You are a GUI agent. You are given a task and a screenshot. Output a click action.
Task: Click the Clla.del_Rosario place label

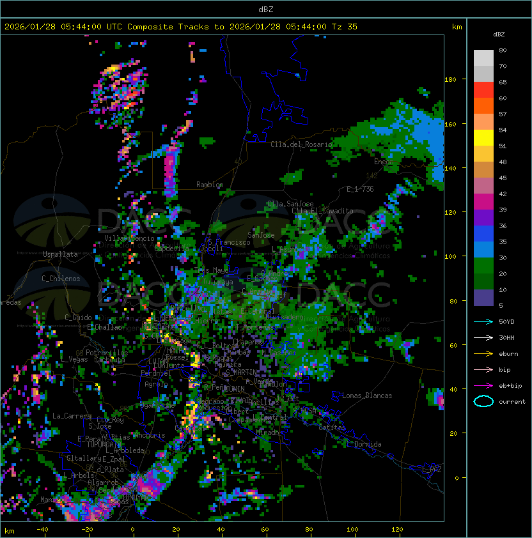pos(301,144)
